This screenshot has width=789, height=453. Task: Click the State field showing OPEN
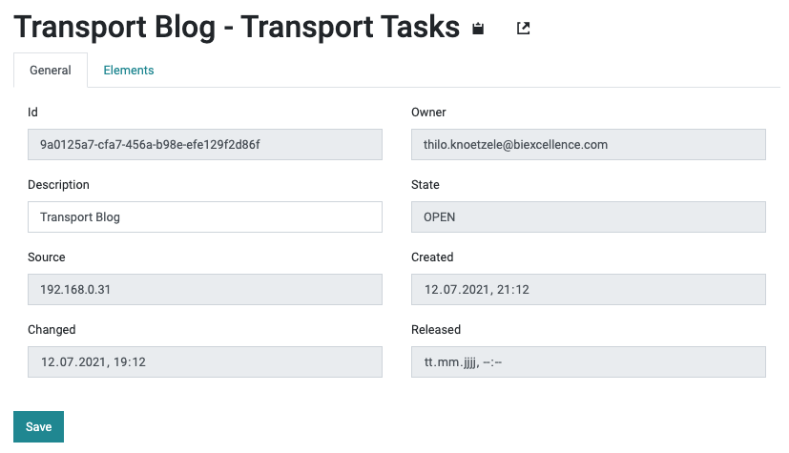coord(589,217)
